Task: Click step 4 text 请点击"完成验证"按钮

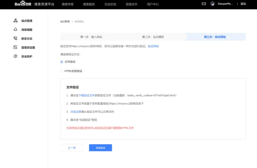Action: pyautogui.click(x=84, y=120)
